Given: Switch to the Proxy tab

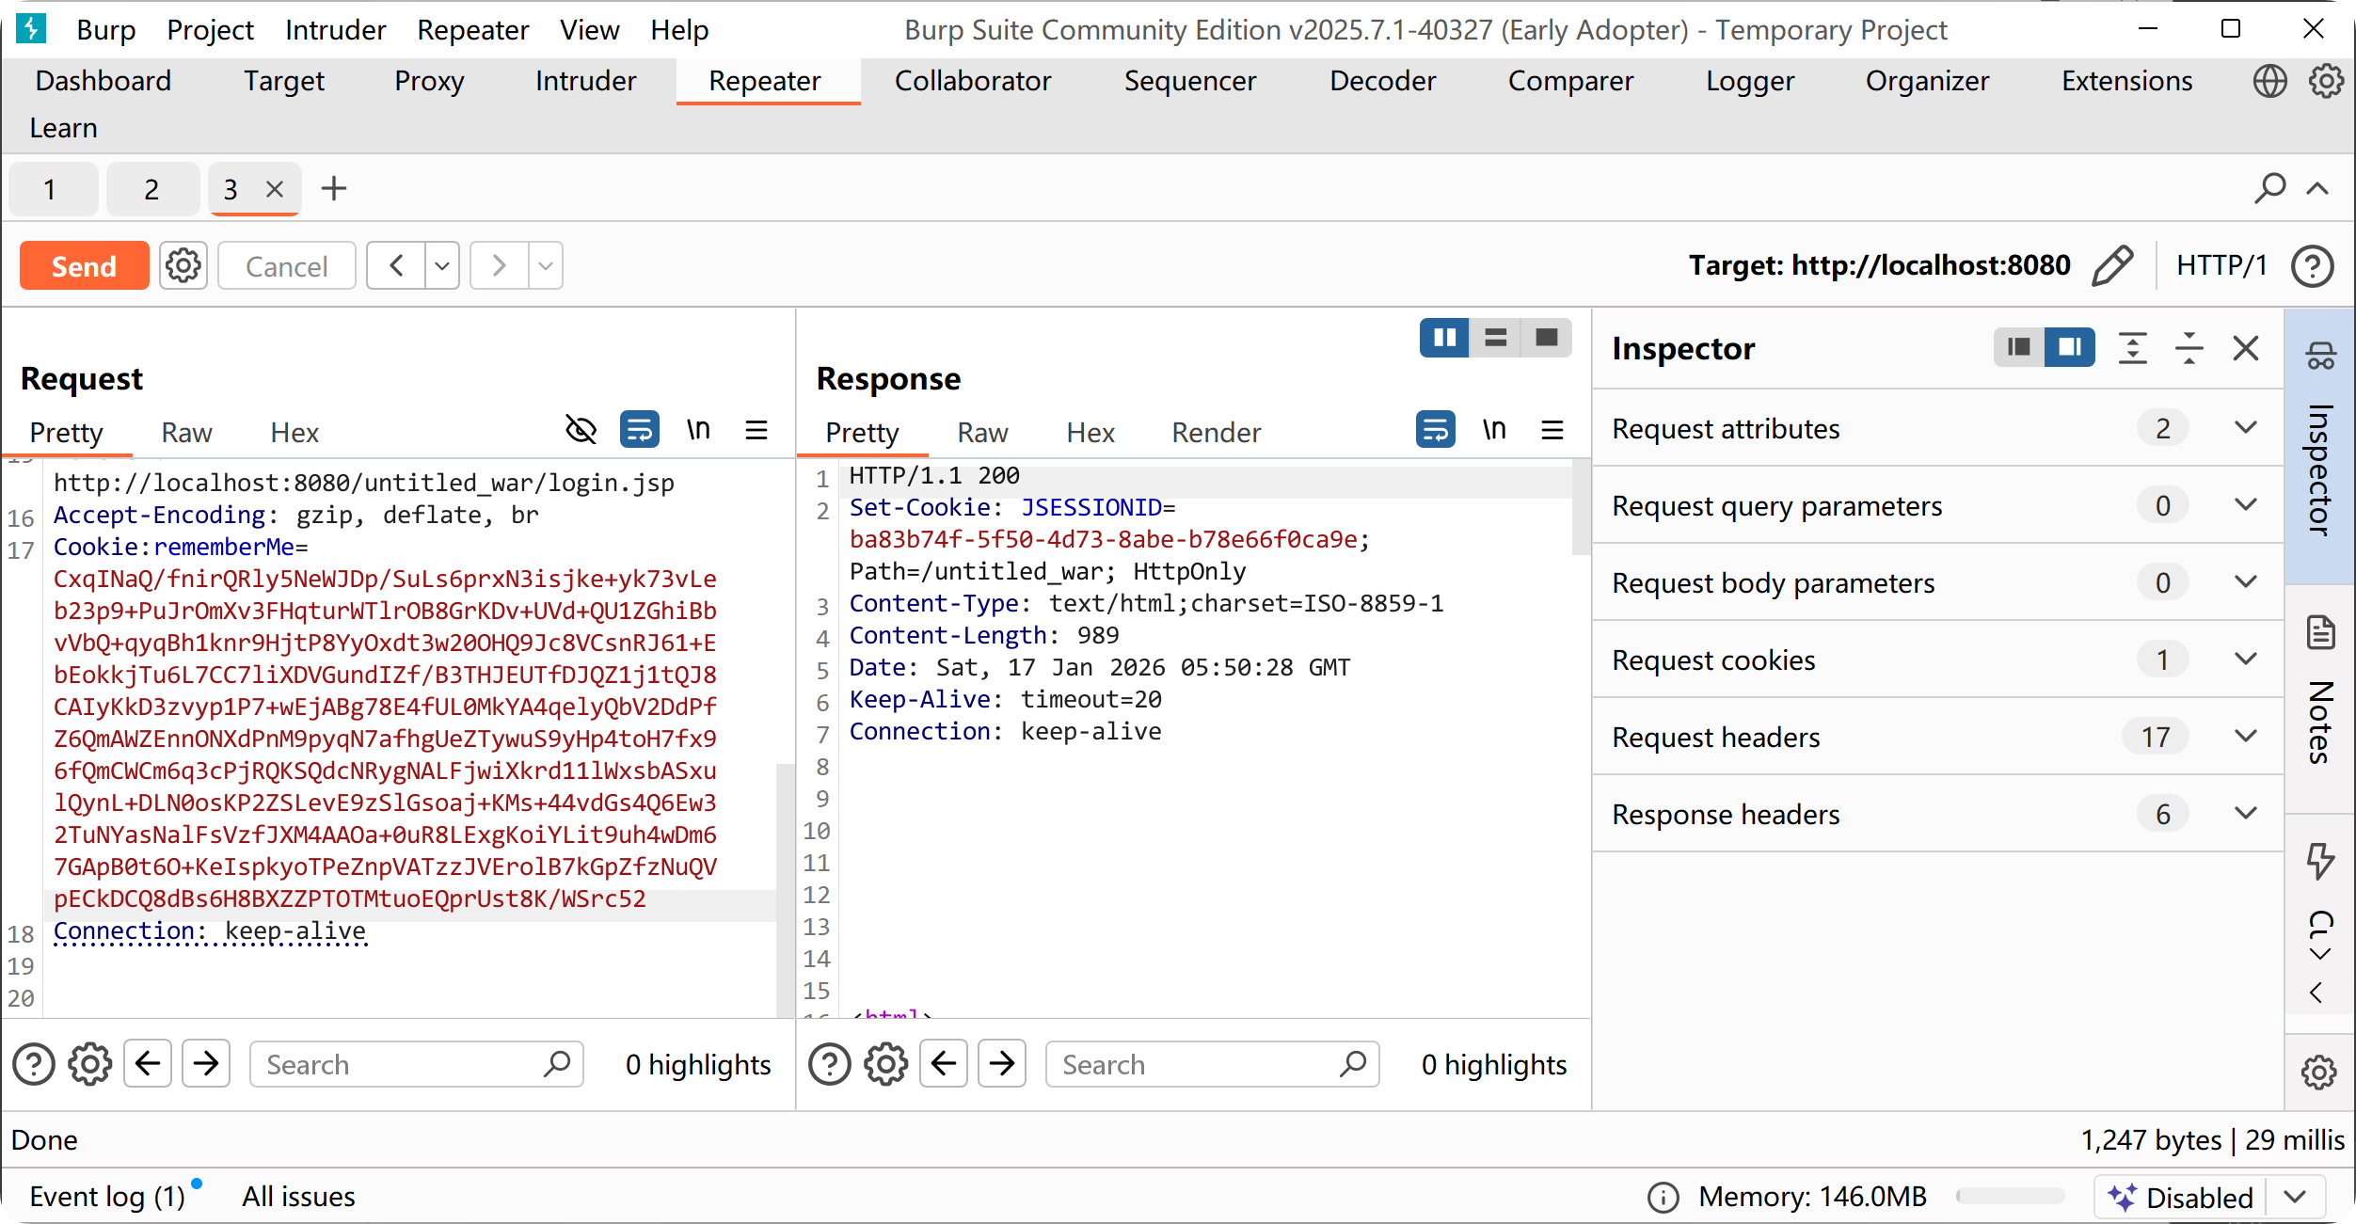Looking at the screenshot, I should coord(429,81).
